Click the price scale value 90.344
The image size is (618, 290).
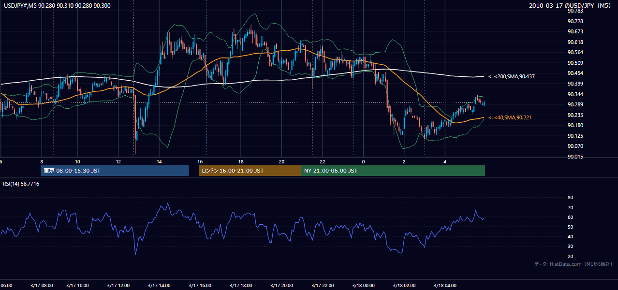[575, 94]
